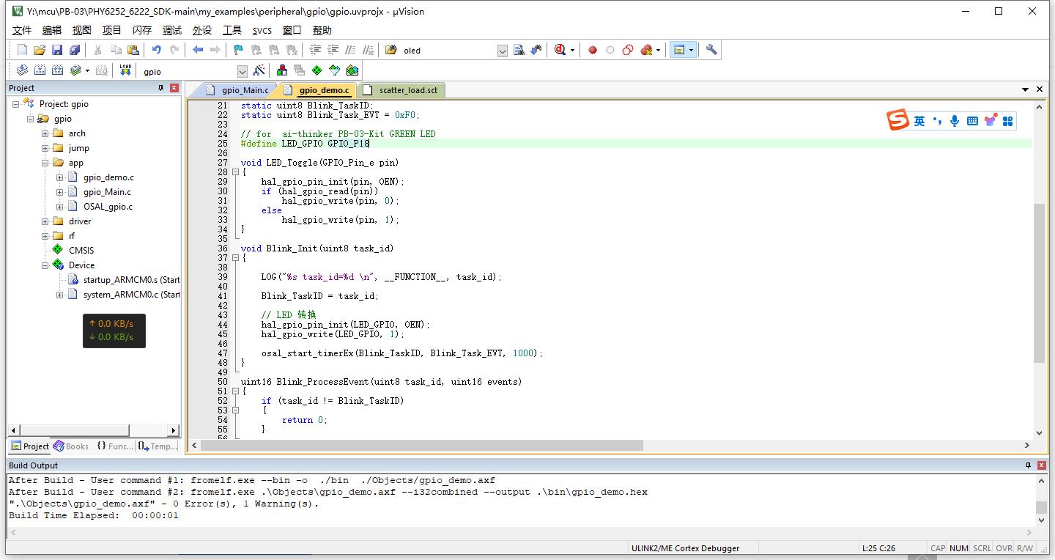This screenshot has height=560, width=1055.
Task: Open breakpoint kill dropdown arrow
Action: (658, 50)
